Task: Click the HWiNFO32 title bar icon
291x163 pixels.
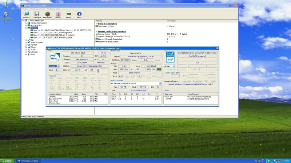Action: pyautogui.click(x=23, y=5)
